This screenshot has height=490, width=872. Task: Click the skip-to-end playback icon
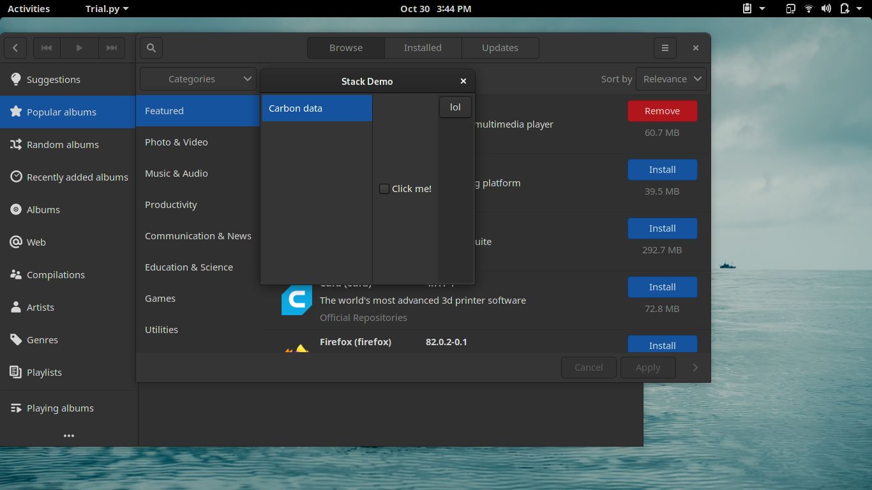(x=112, y=47)
